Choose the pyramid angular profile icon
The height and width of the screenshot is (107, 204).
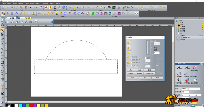click(129, 48)
